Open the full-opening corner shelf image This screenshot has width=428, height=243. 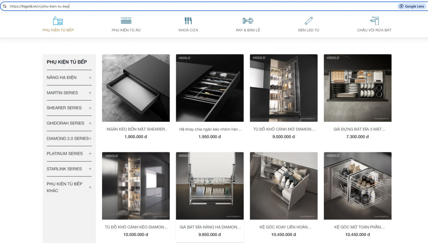(358, 186)
